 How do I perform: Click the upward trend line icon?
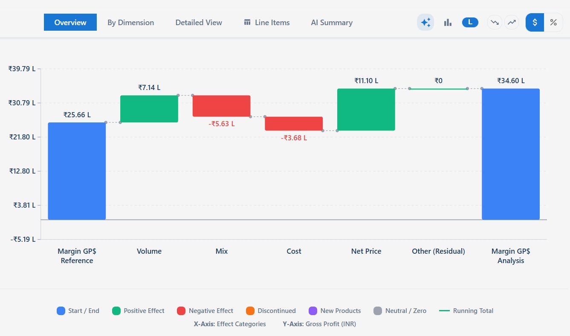512,22
